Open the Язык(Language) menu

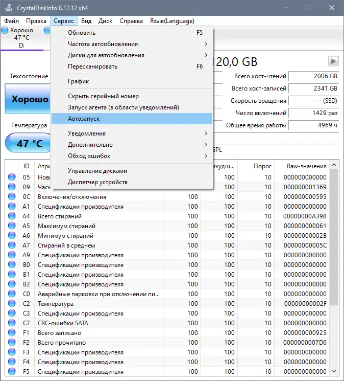172,21
